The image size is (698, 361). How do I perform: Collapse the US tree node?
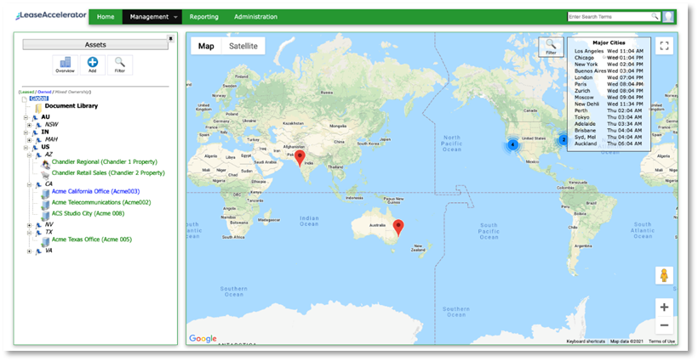26,148
